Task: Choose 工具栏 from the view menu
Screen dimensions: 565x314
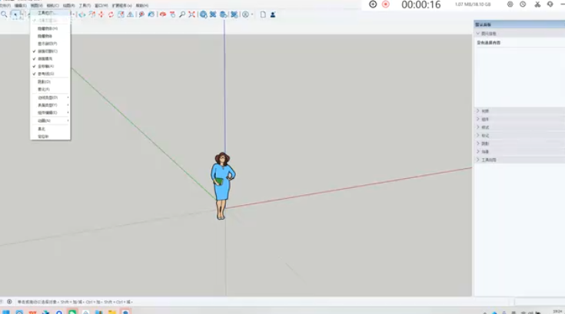Action: [46, 13]
